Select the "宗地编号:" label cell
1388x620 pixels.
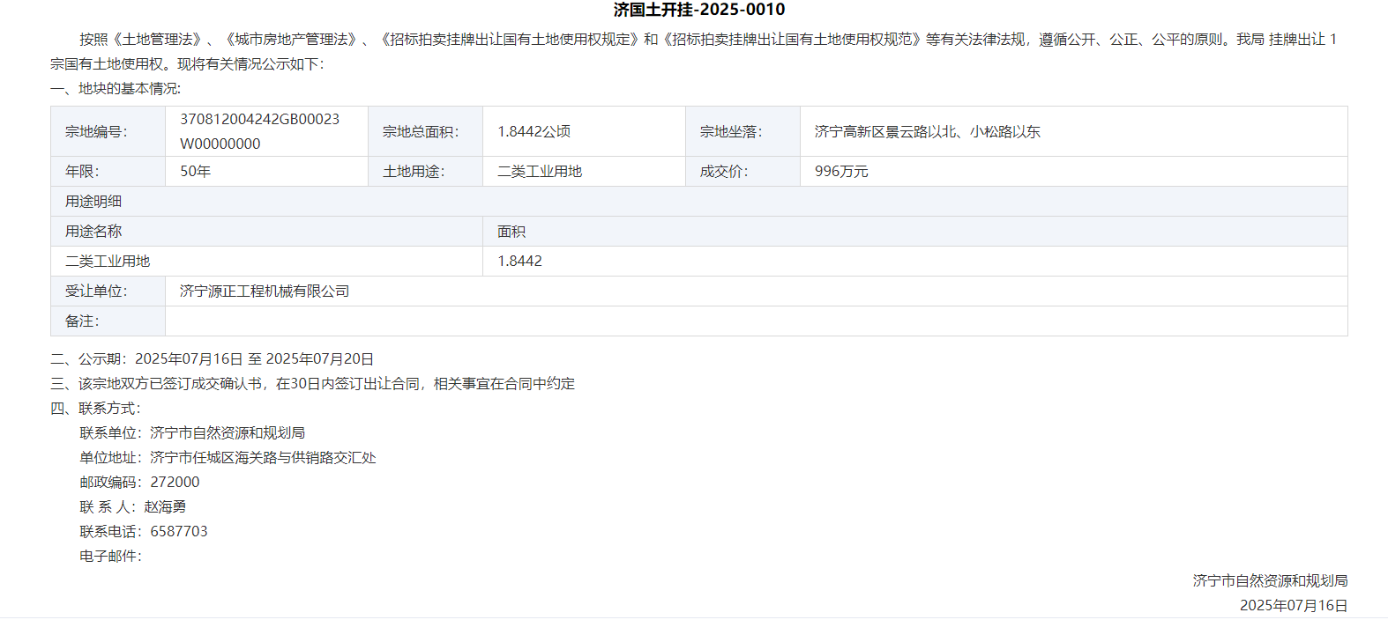[x=108, y=132]
